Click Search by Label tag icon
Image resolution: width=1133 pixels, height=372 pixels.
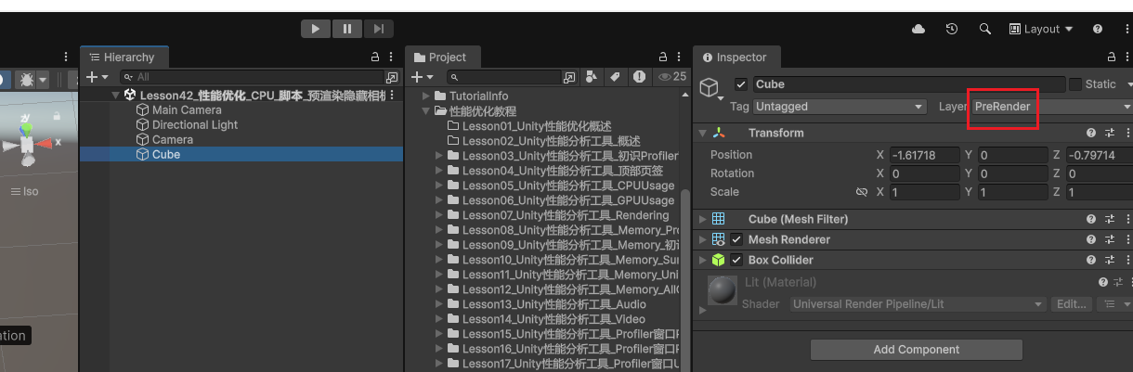pyautogui.click(x=615, y=77)
